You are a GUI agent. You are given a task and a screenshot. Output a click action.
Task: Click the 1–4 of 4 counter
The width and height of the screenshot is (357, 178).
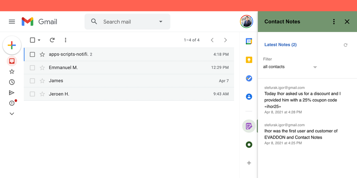point(192,40)
